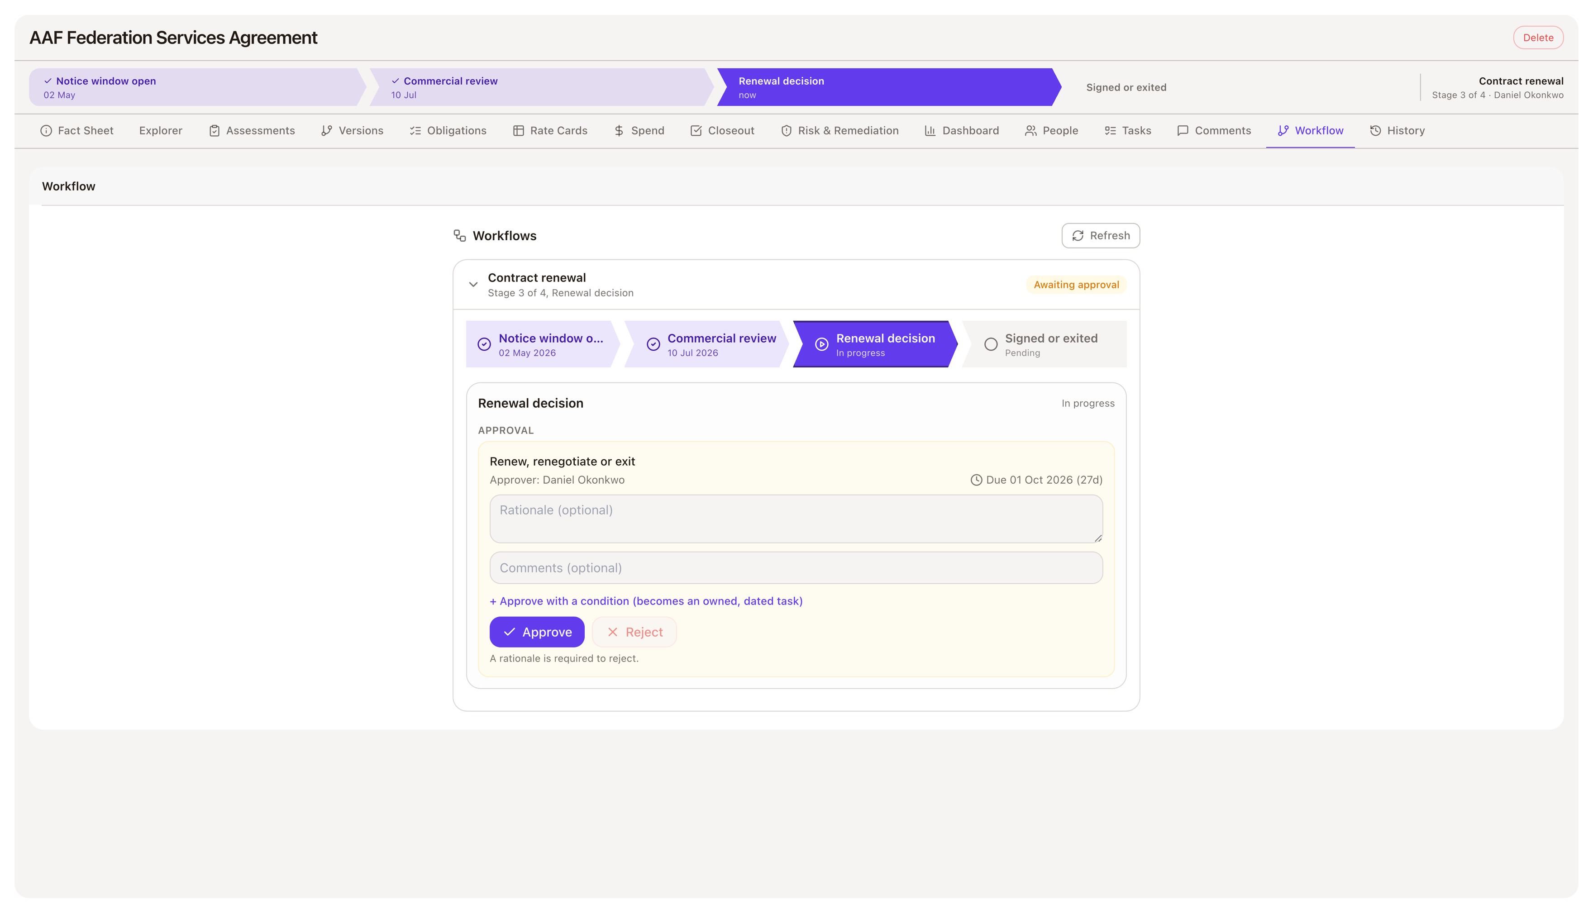1593x905 pixels.
Task: Select the Signed or exited pending stage
Action: [x=1044, y=344]
